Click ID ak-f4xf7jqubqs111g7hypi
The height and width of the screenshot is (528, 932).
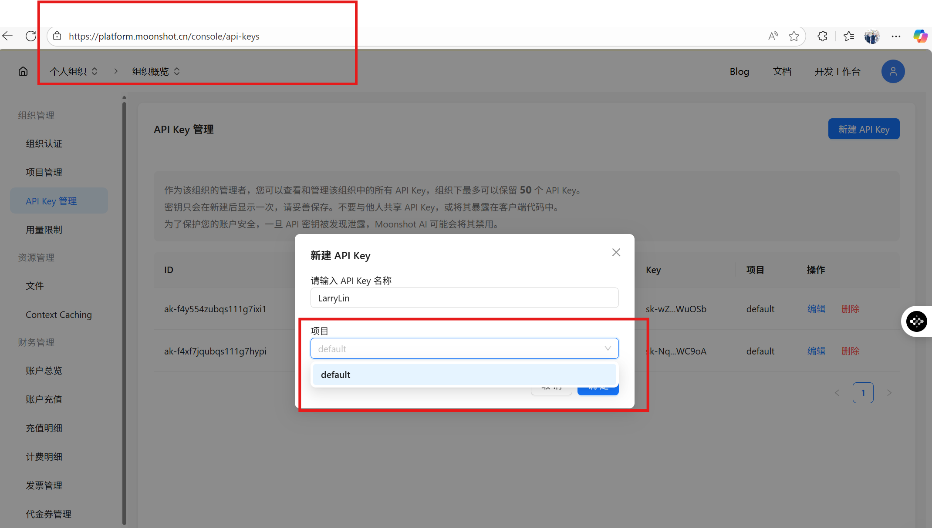coord(215,351)
